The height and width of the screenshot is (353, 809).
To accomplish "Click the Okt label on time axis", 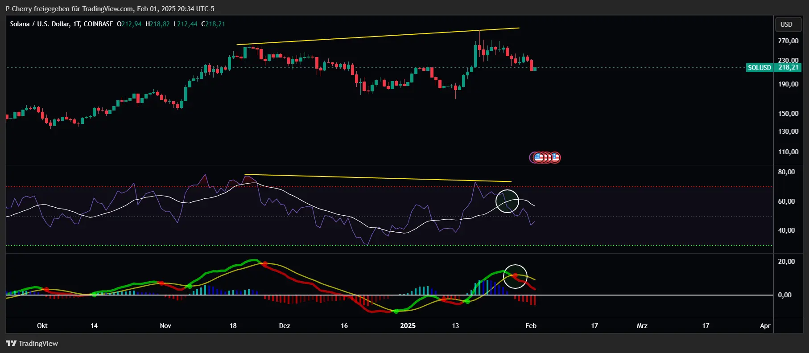I will [x=42, y=326].
